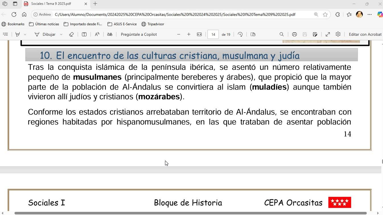Click the bold word 'mozárabes'
Viewport: 383px width, 215px height.
click(159, 97)
